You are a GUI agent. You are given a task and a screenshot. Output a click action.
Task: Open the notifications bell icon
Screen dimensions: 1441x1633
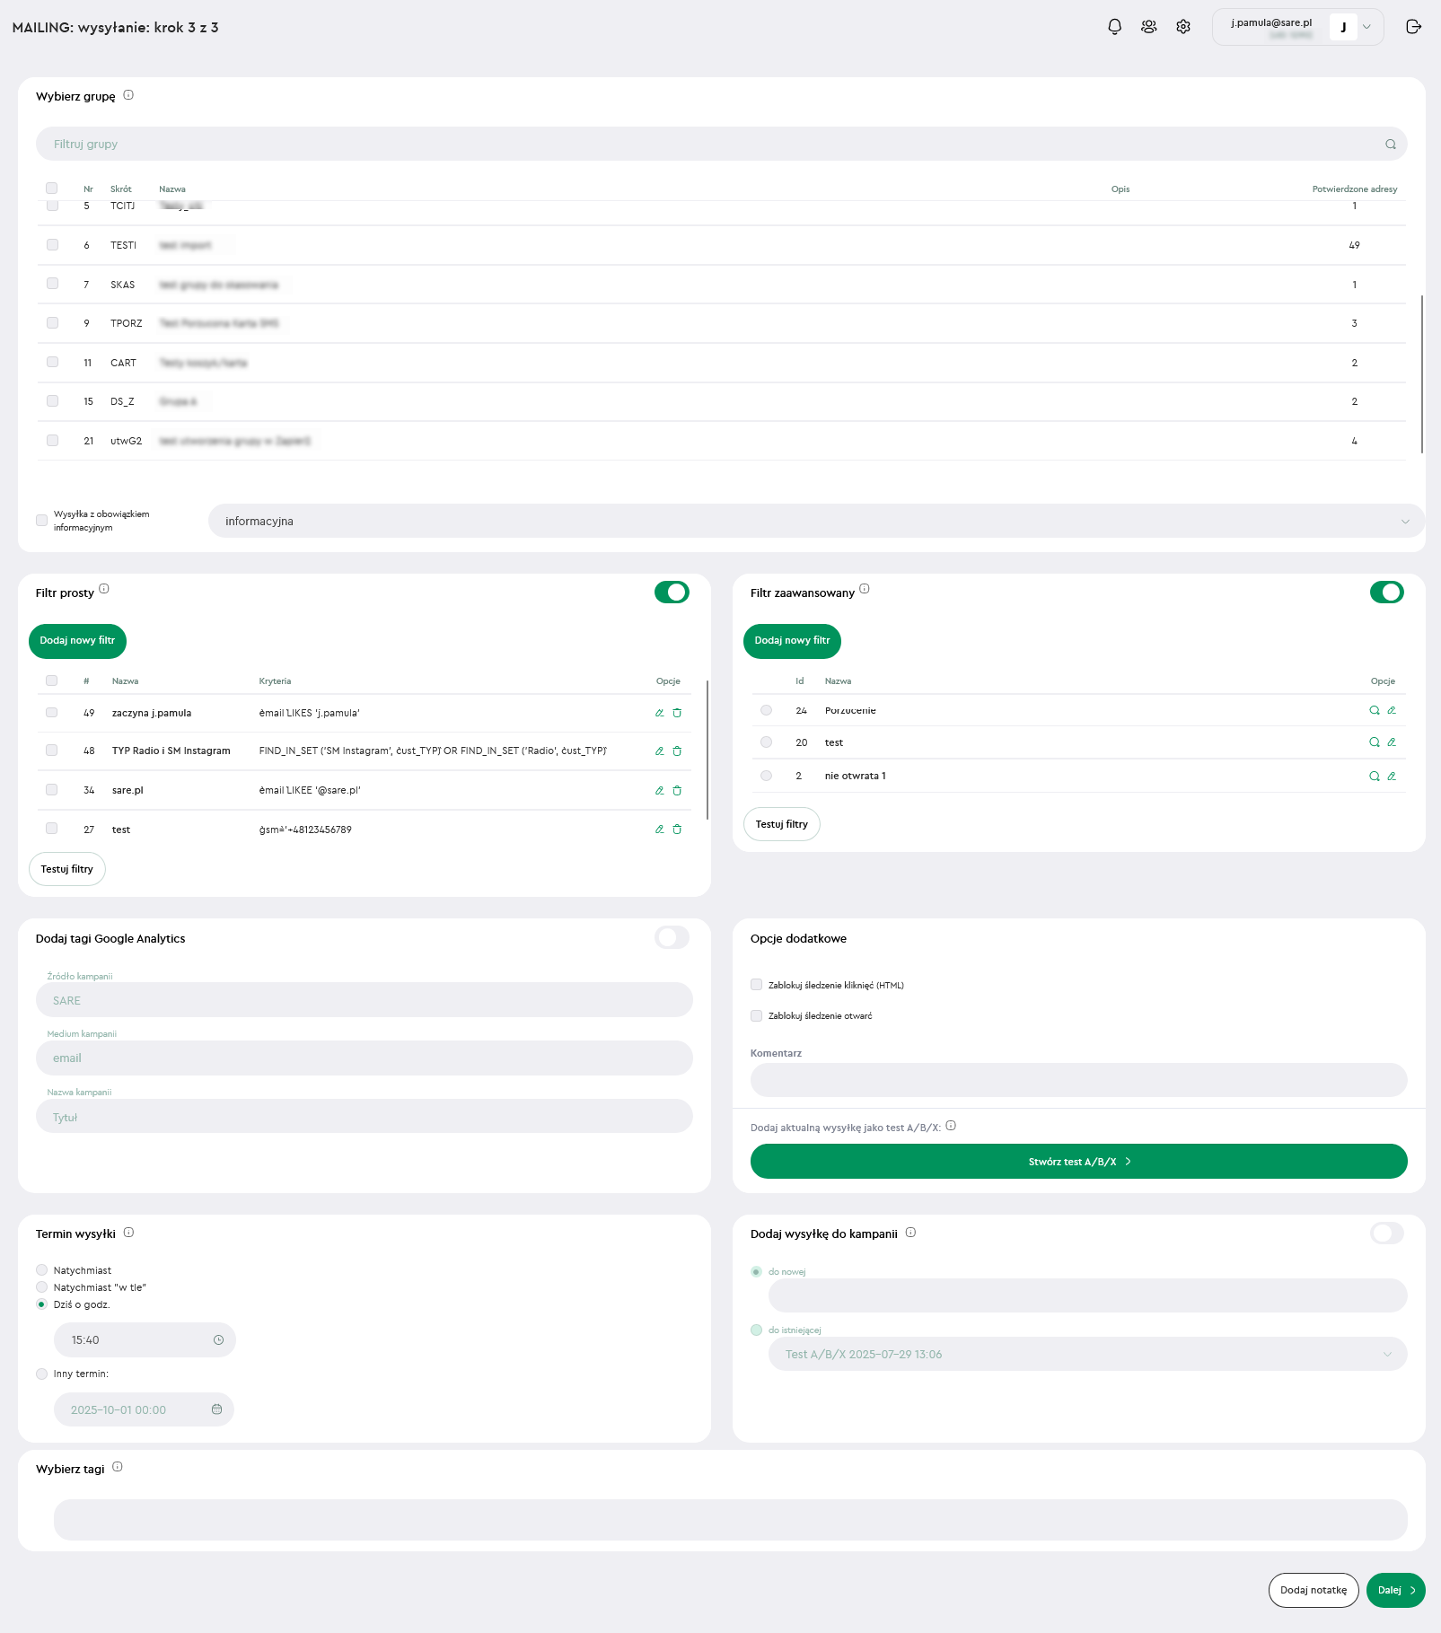pyautogui.click(x=1114, y=27)
